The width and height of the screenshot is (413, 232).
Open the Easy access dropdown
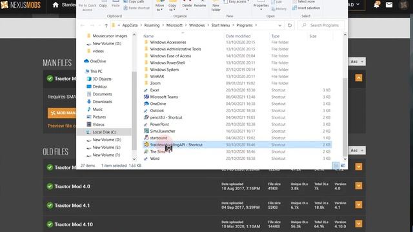click(236, 1)
